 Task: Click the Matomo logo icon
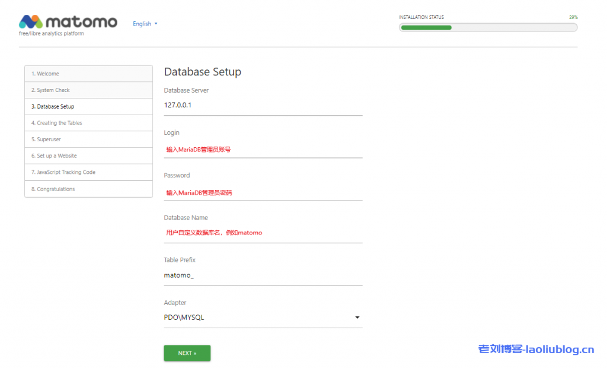[x=30, y=22]
